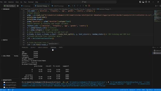This screenshot has height=91, width=161.
Task: Enable the User Uncaught Exceptions checkbox
Action: click(x=4, y=87)
